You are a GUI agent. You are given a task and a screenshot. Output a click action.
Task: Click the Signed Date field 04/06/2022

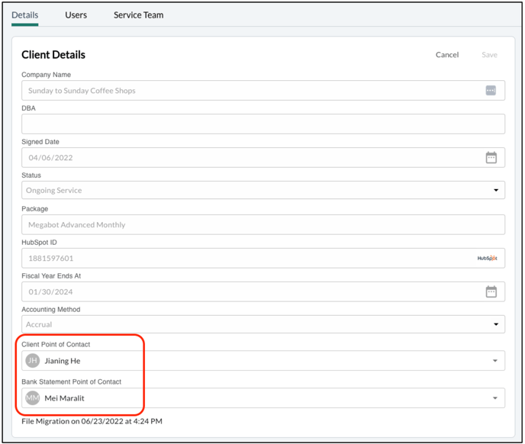263,157
